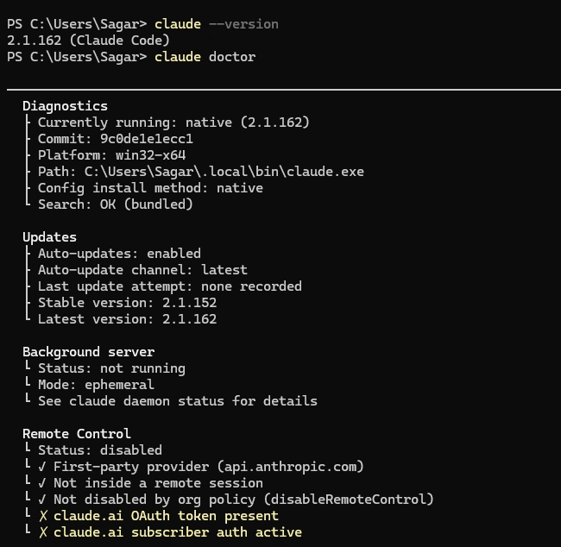
Task: Click 'See claude daemon status for details'
Action: [x=178, y=401]
